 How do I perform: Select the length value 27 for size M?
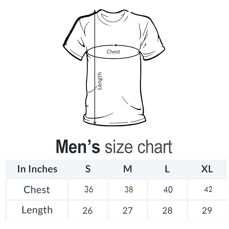coord(127,210)
